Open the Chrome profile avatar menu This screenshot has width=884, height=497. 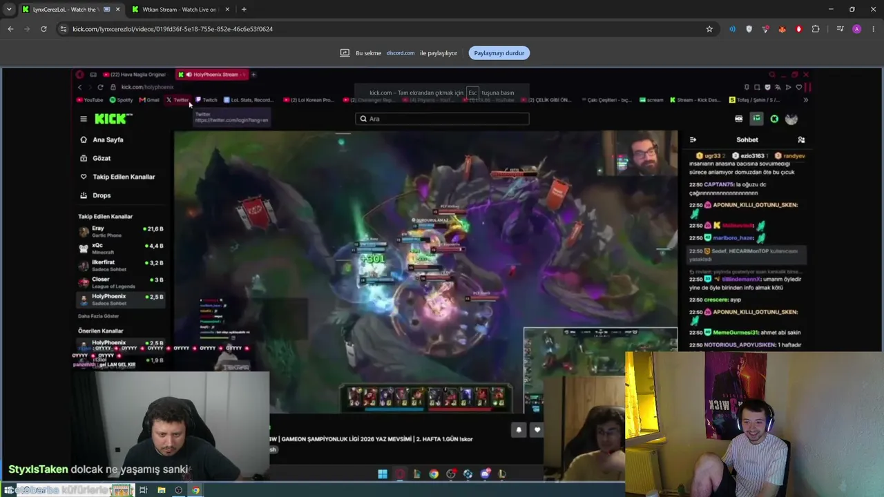857,29
